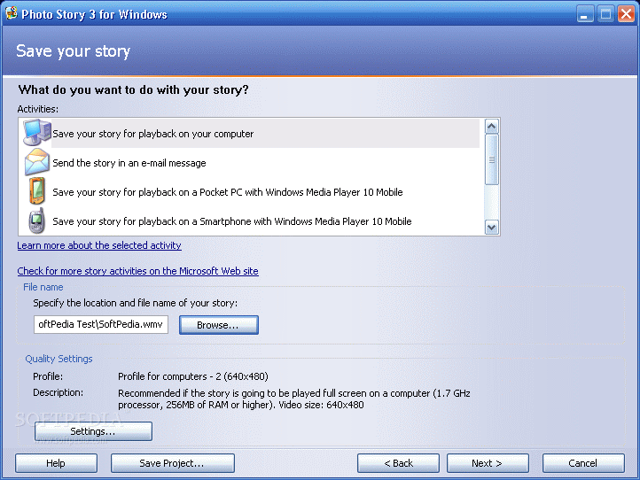This screenshot has width=640, height=480.
Task: Select 'Send the story in an e-mail message'
Action: tap(129, 163)
